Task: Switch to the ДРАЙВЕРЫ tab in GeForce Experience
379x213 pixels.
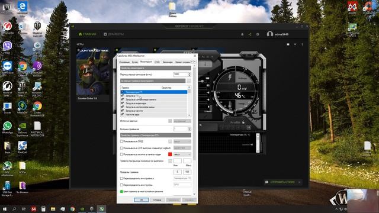Action: (114, 34)
